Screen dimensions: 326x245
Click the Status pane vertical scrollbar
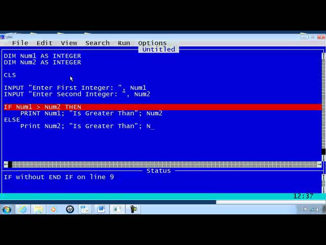coord(323,183)
